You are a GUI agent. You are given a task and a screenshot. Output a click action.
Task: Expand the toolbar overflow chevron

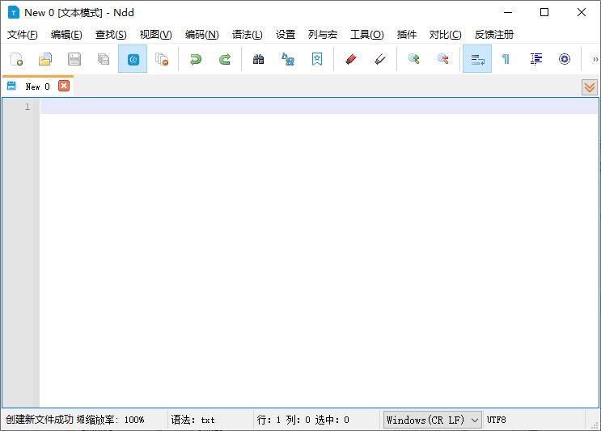(595, 59)
